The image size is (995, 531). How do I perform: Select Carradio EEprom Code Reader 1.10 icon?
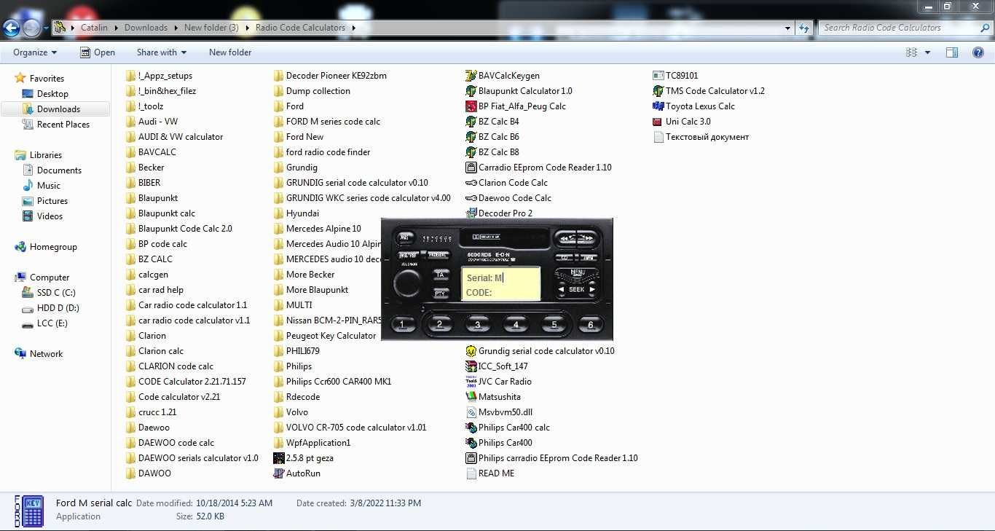tap(471, 168)
